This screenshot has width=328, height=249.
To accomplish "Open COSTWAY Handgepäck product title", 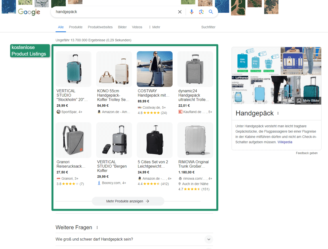I will pyautogui.click(x=154, y=93).
